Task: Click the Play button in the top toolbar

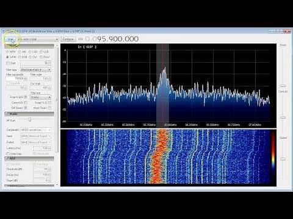Action: pos(10,39)
